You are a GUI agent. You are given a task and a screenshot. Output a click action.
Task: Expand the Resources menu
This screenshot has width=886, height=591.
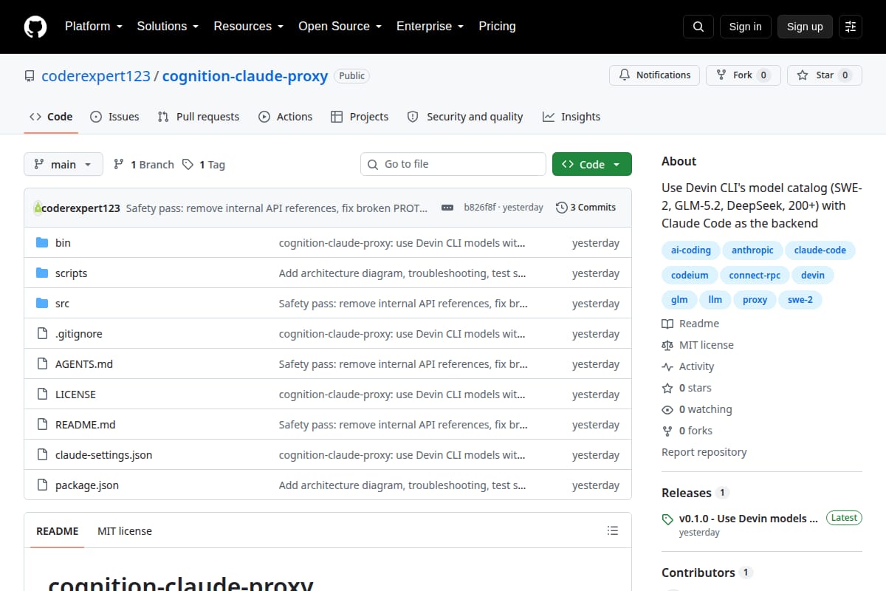(x=248, y=27)
